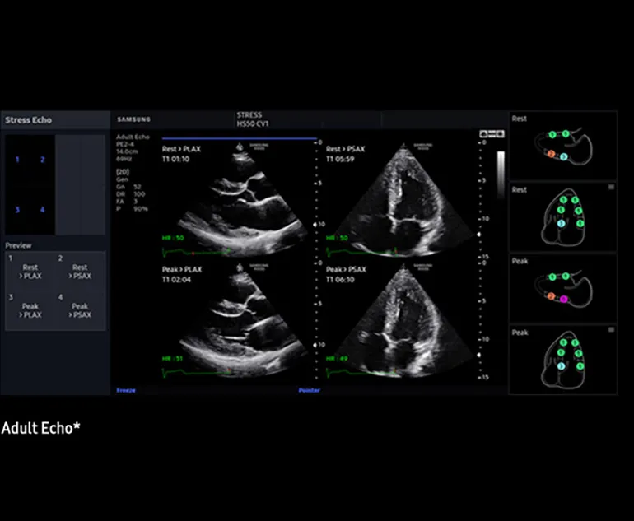The height and width of the screenshot is (521, 634).
Task: Select layout cell 1 in Stress Echo grid
Action: coord(17,160)
